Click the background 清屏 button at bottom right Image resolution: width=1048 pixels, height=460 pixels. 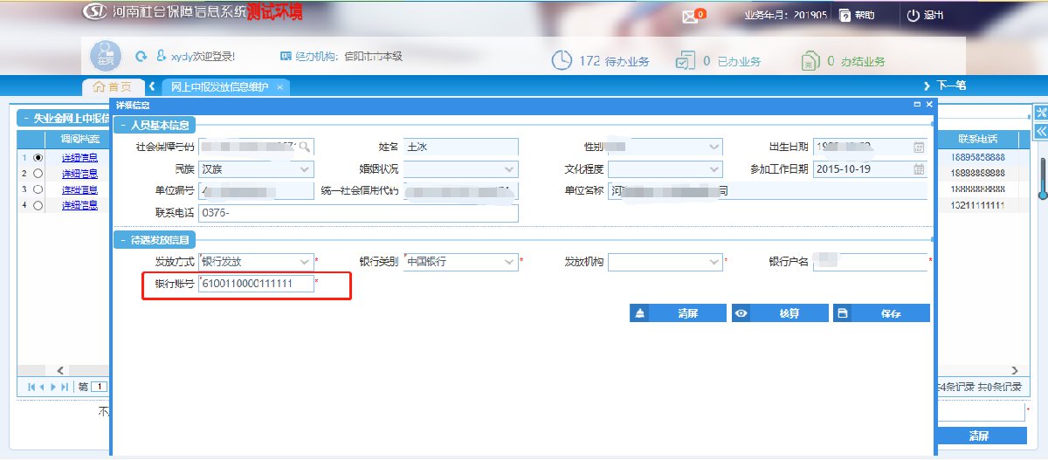tap(980, 436)
